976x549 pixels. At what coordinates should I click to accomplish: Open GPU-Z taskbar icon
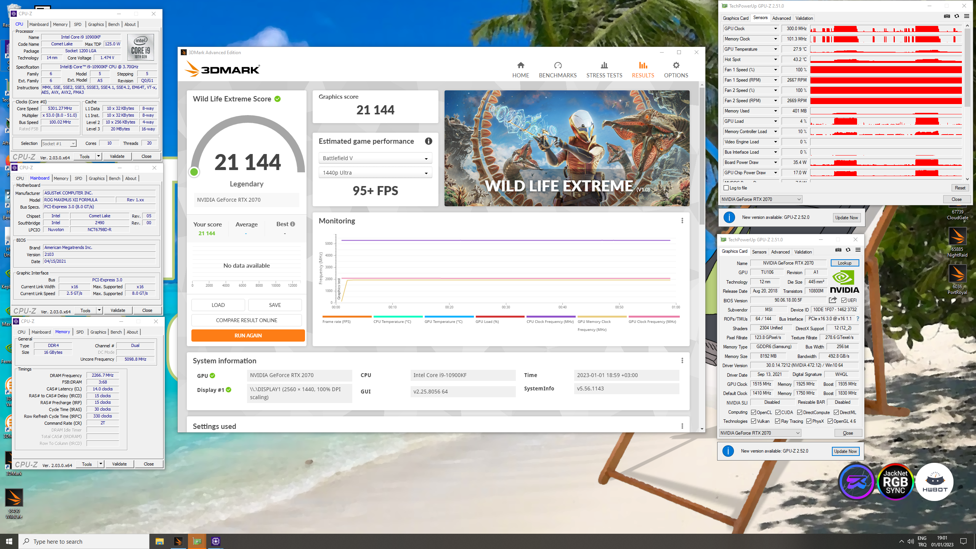197,541
